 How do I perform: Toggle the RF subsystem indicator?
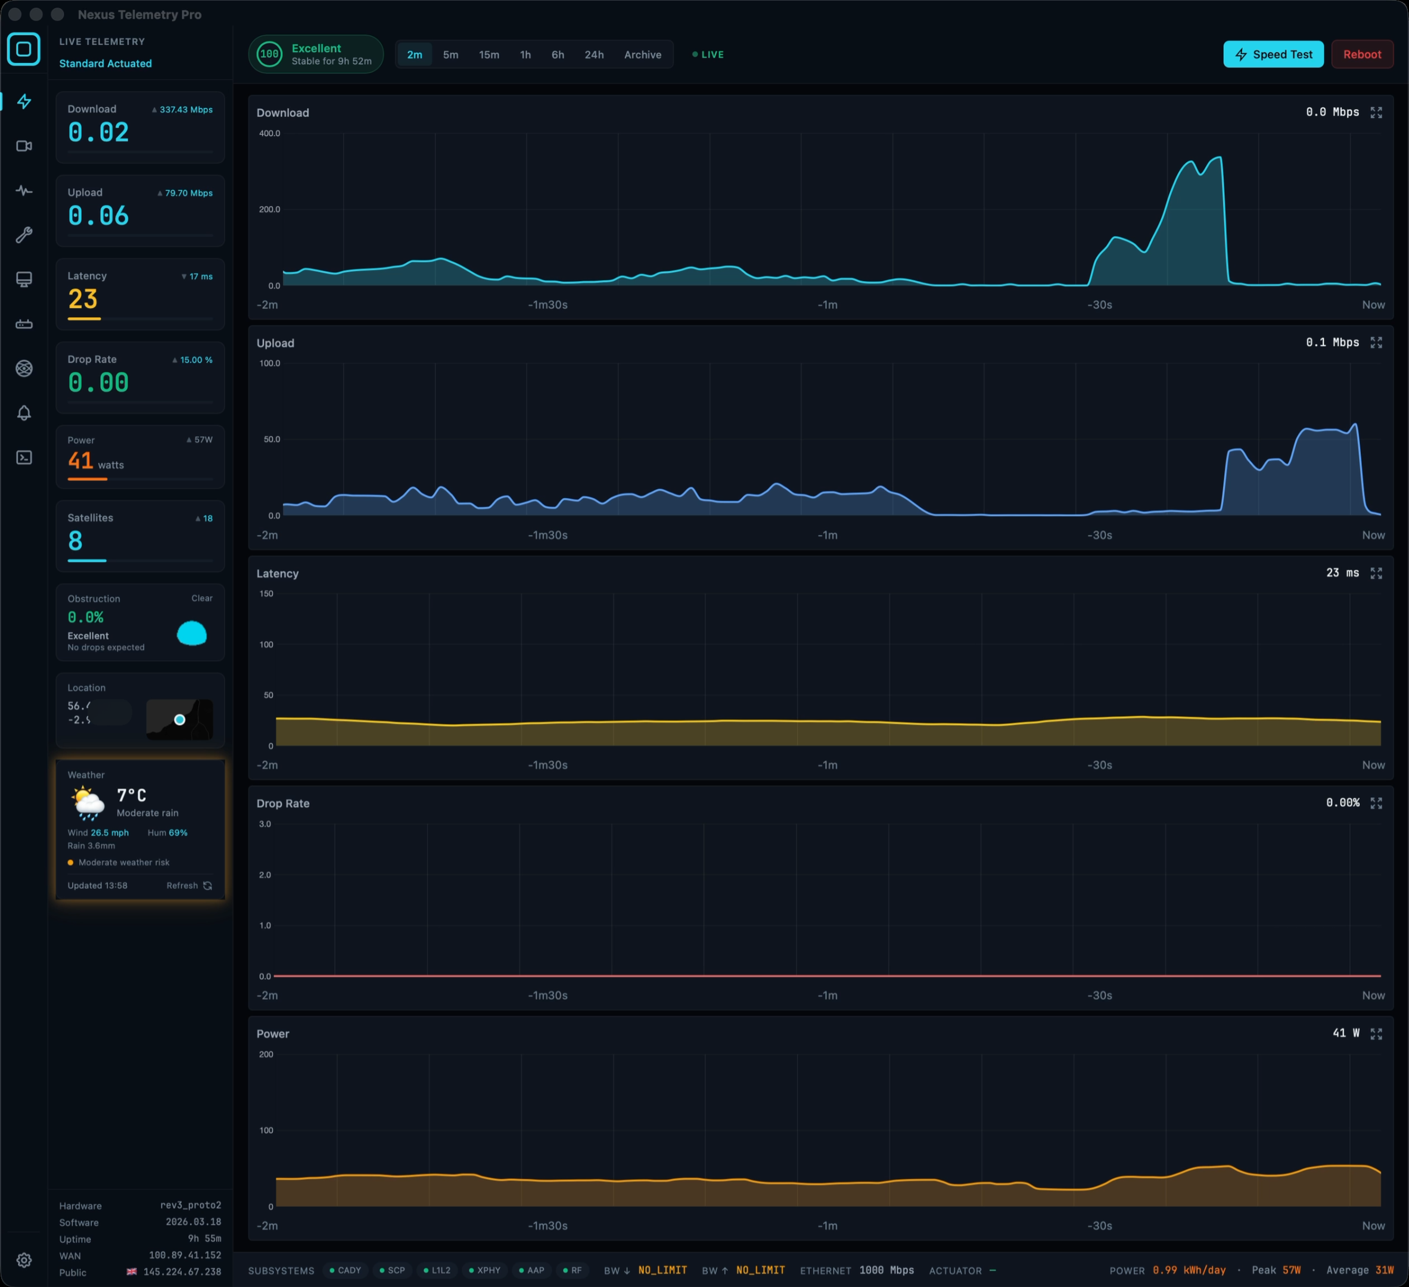[573, 1270]
